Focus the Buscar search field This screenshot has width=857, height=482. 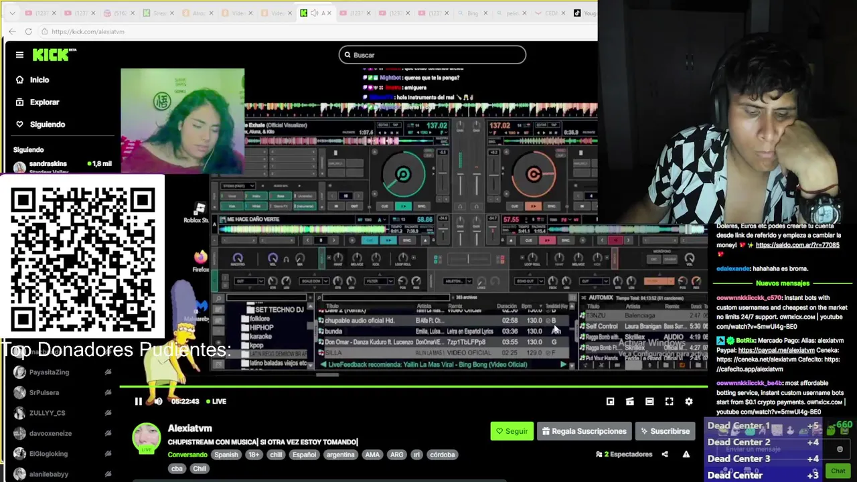point(433,55)
